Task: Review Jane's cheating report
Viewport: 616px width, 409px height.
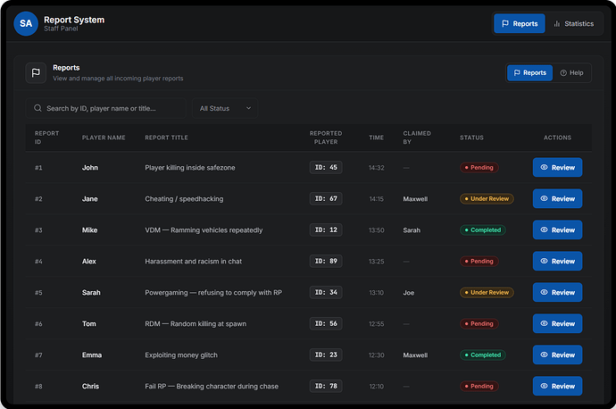Action: click(x=557, y=199)
